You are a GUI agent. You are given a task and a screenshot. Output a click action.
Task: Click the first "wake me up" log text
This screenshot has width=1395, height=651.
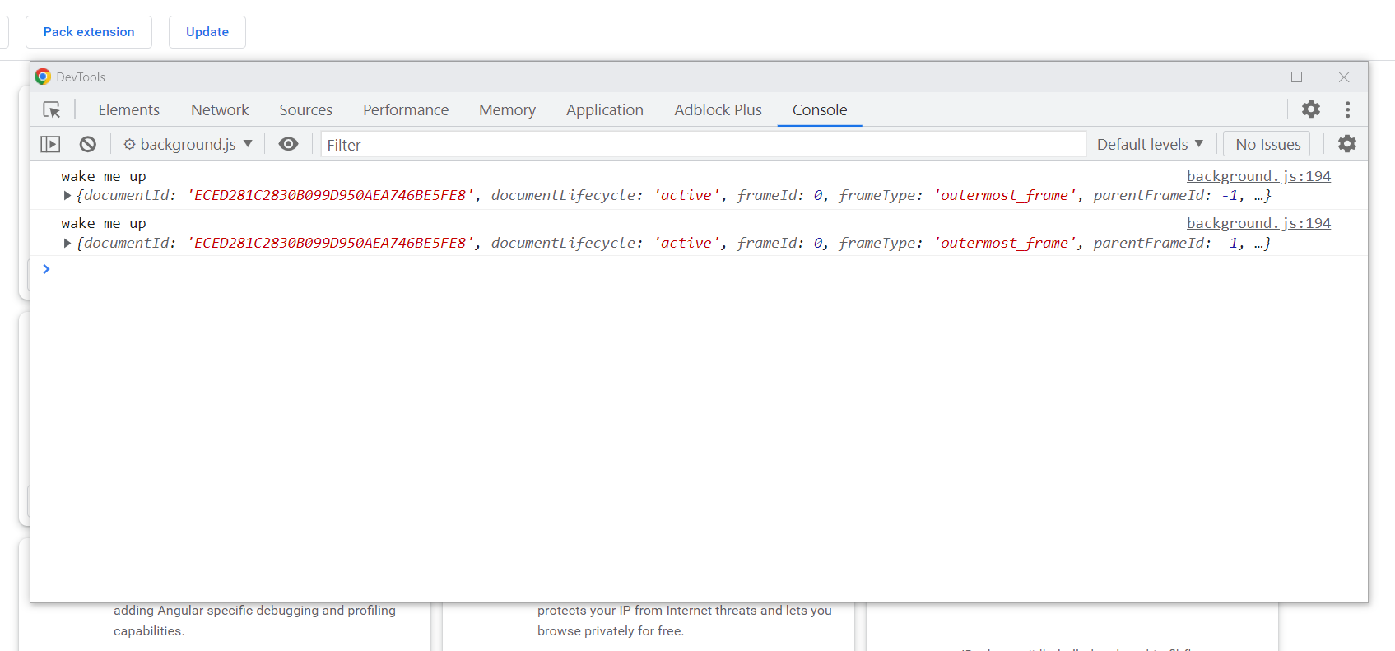104,176
